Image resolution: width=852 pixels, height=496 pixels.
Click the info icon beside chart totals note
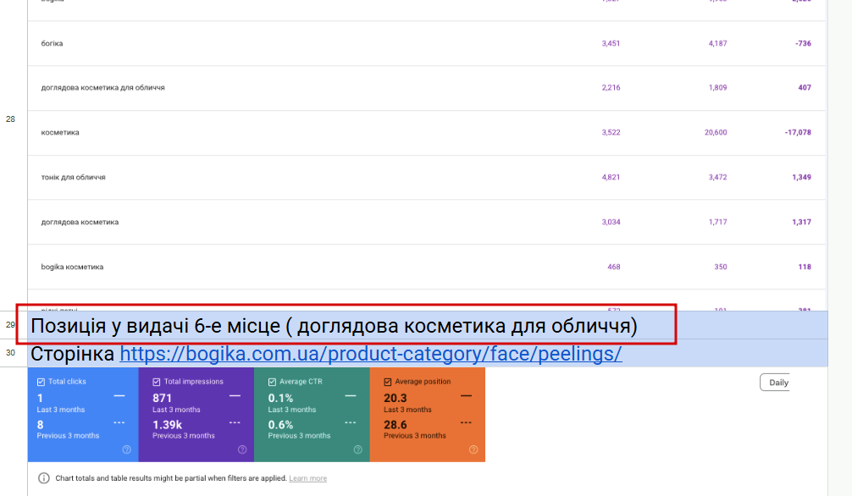pyautogui.click(x=43, y=478)
